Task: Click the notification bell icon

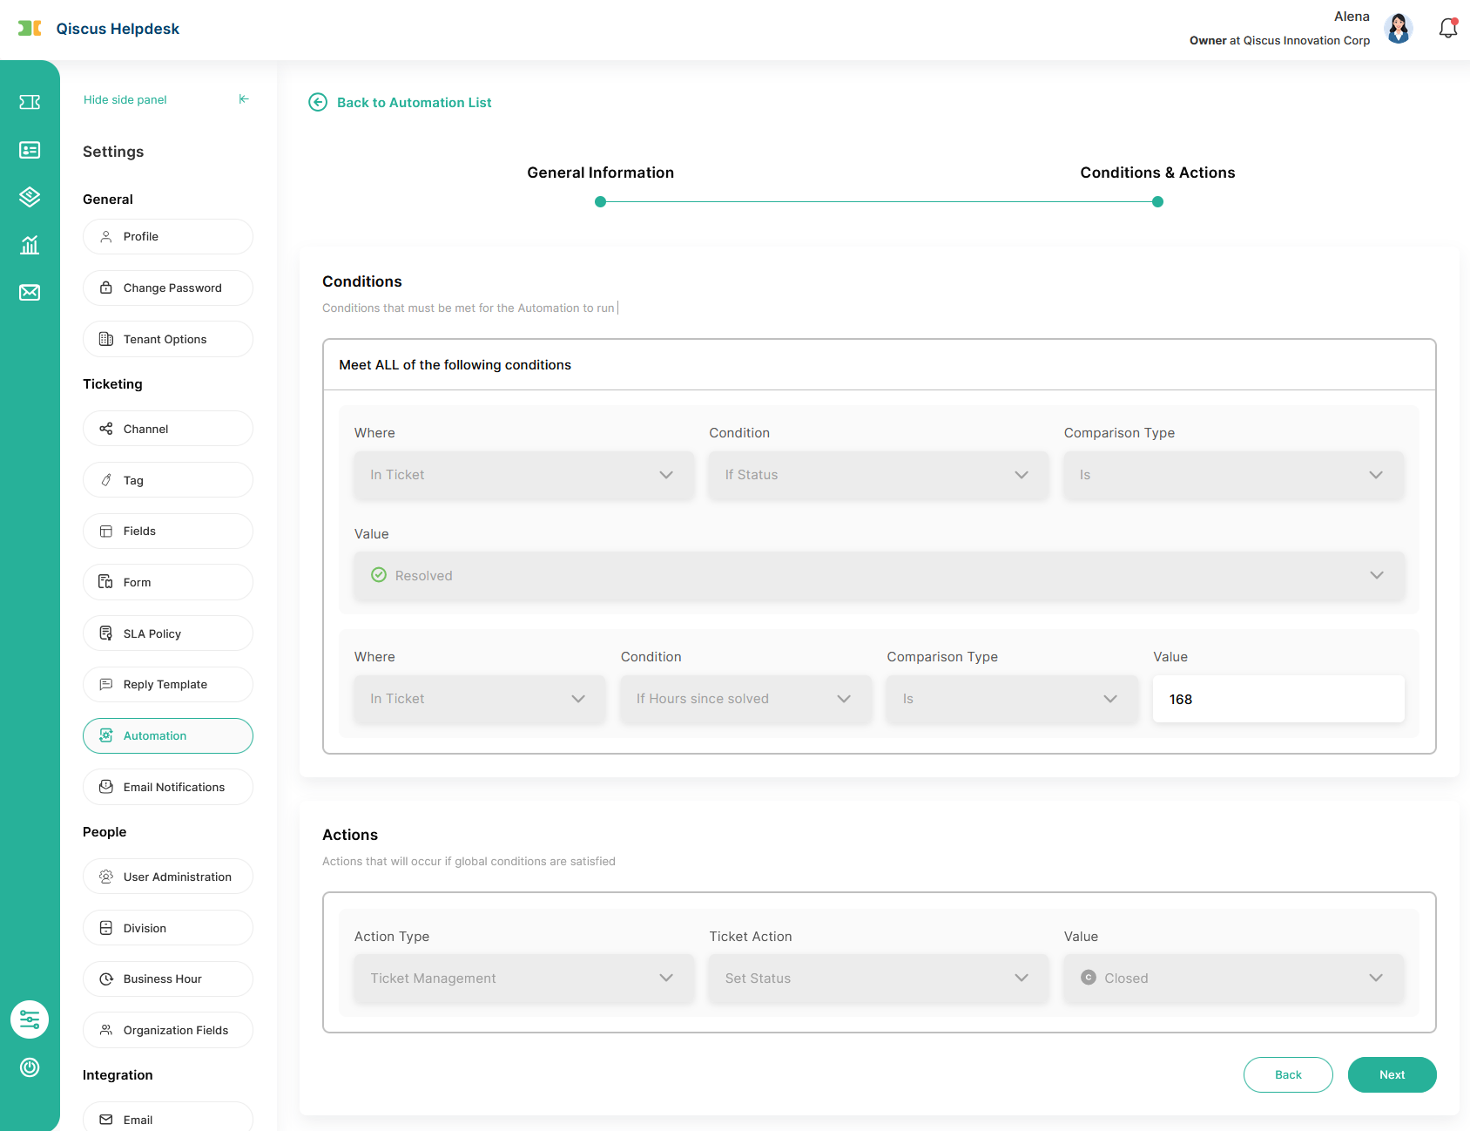Action: [x=1447, y=29]
